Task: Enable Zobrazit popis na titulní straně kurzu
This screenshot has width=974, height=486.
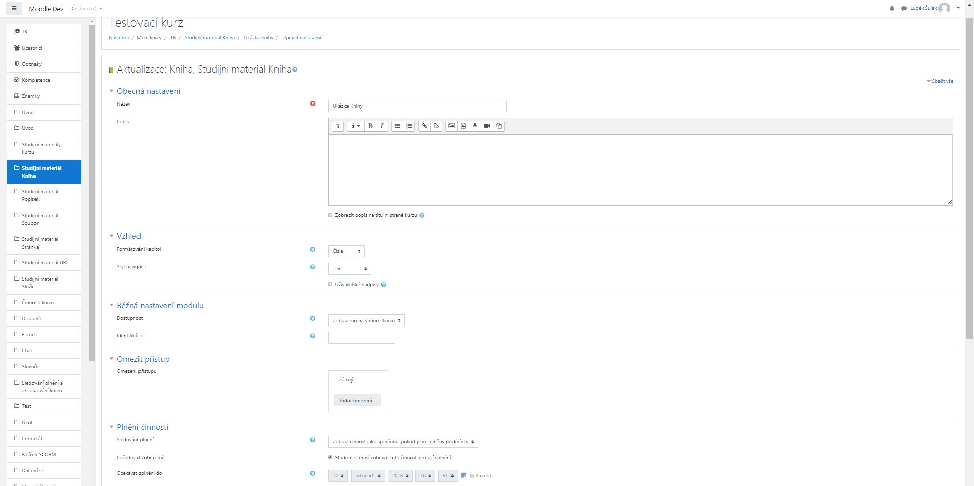Action: point(330,215)
